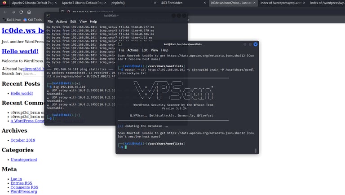Close the first Apache2 Ubuntu Default Page tab
345x195 pixels.
click(x=55, y=3)
